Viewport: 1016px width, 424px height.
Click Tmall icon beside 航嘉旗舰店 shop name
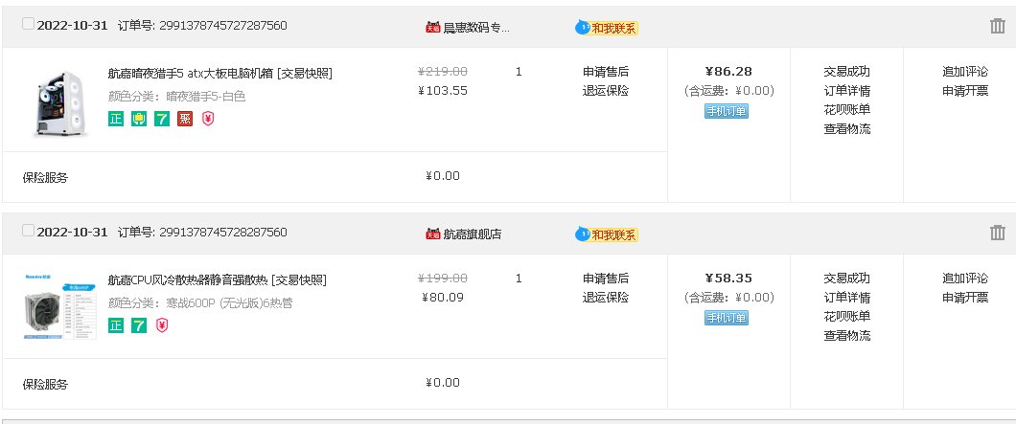click(433, 234)
